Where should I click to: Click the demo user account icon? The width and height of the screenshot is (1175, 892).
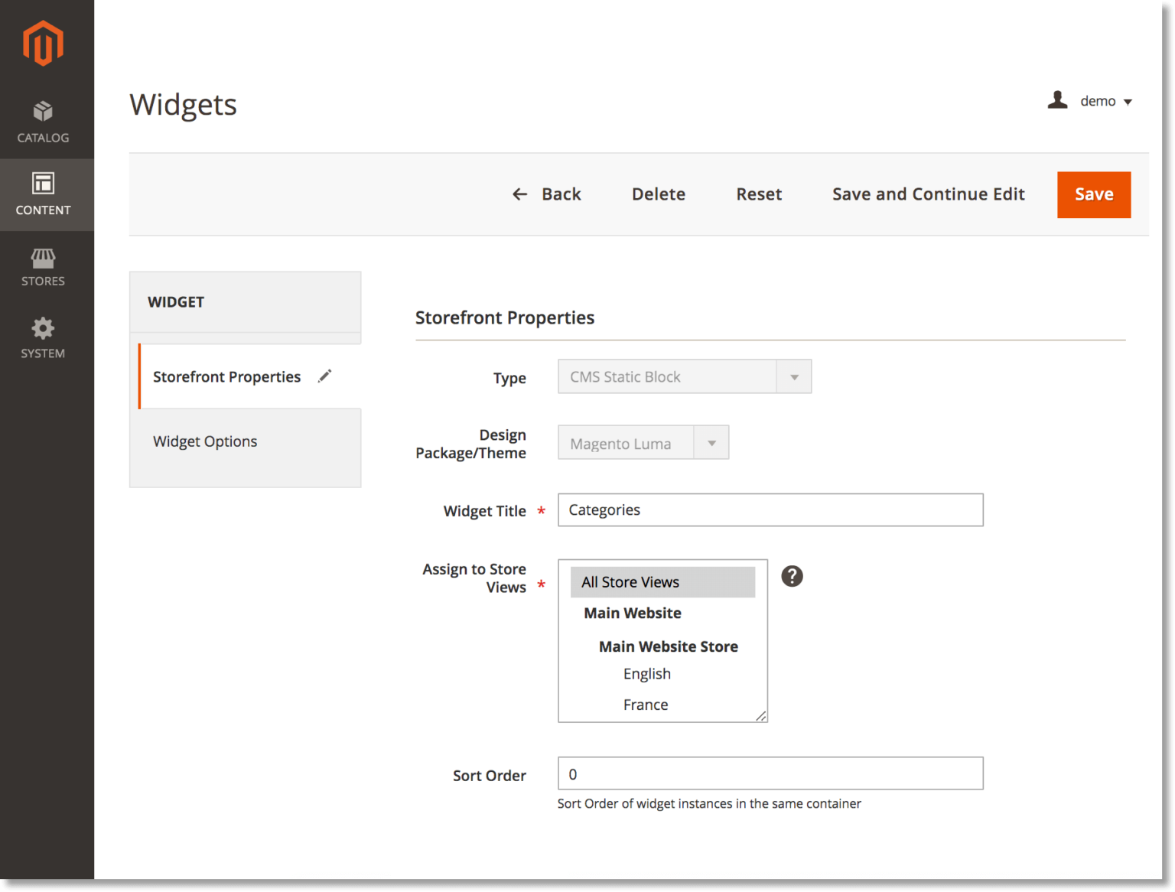coord(1058,100)
